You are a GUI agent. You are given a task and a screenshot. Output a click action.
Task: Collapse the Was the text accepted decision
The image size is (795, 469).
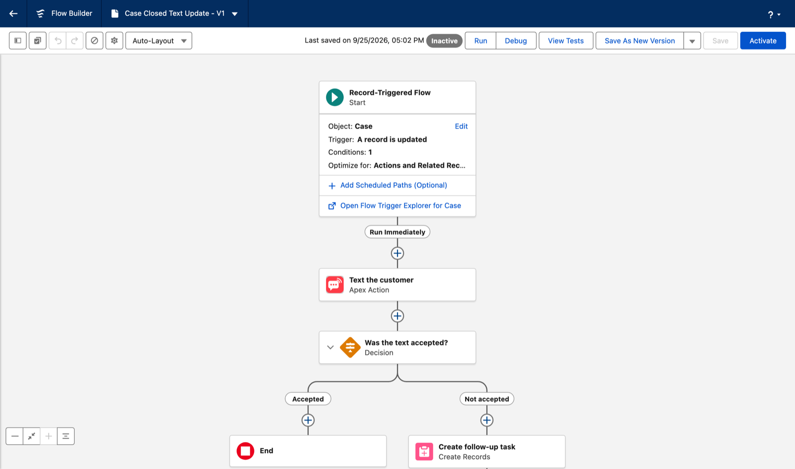tap(330, 347)
